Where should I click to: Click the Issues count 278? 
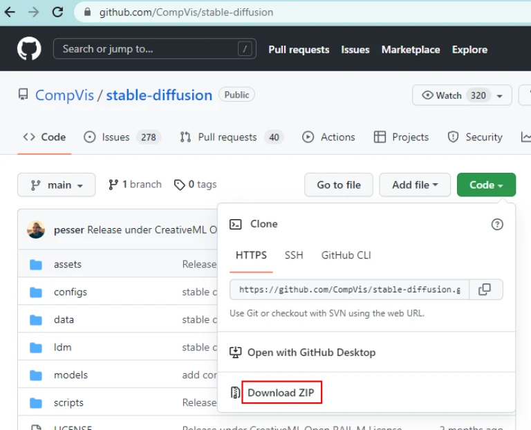[149, 137]
